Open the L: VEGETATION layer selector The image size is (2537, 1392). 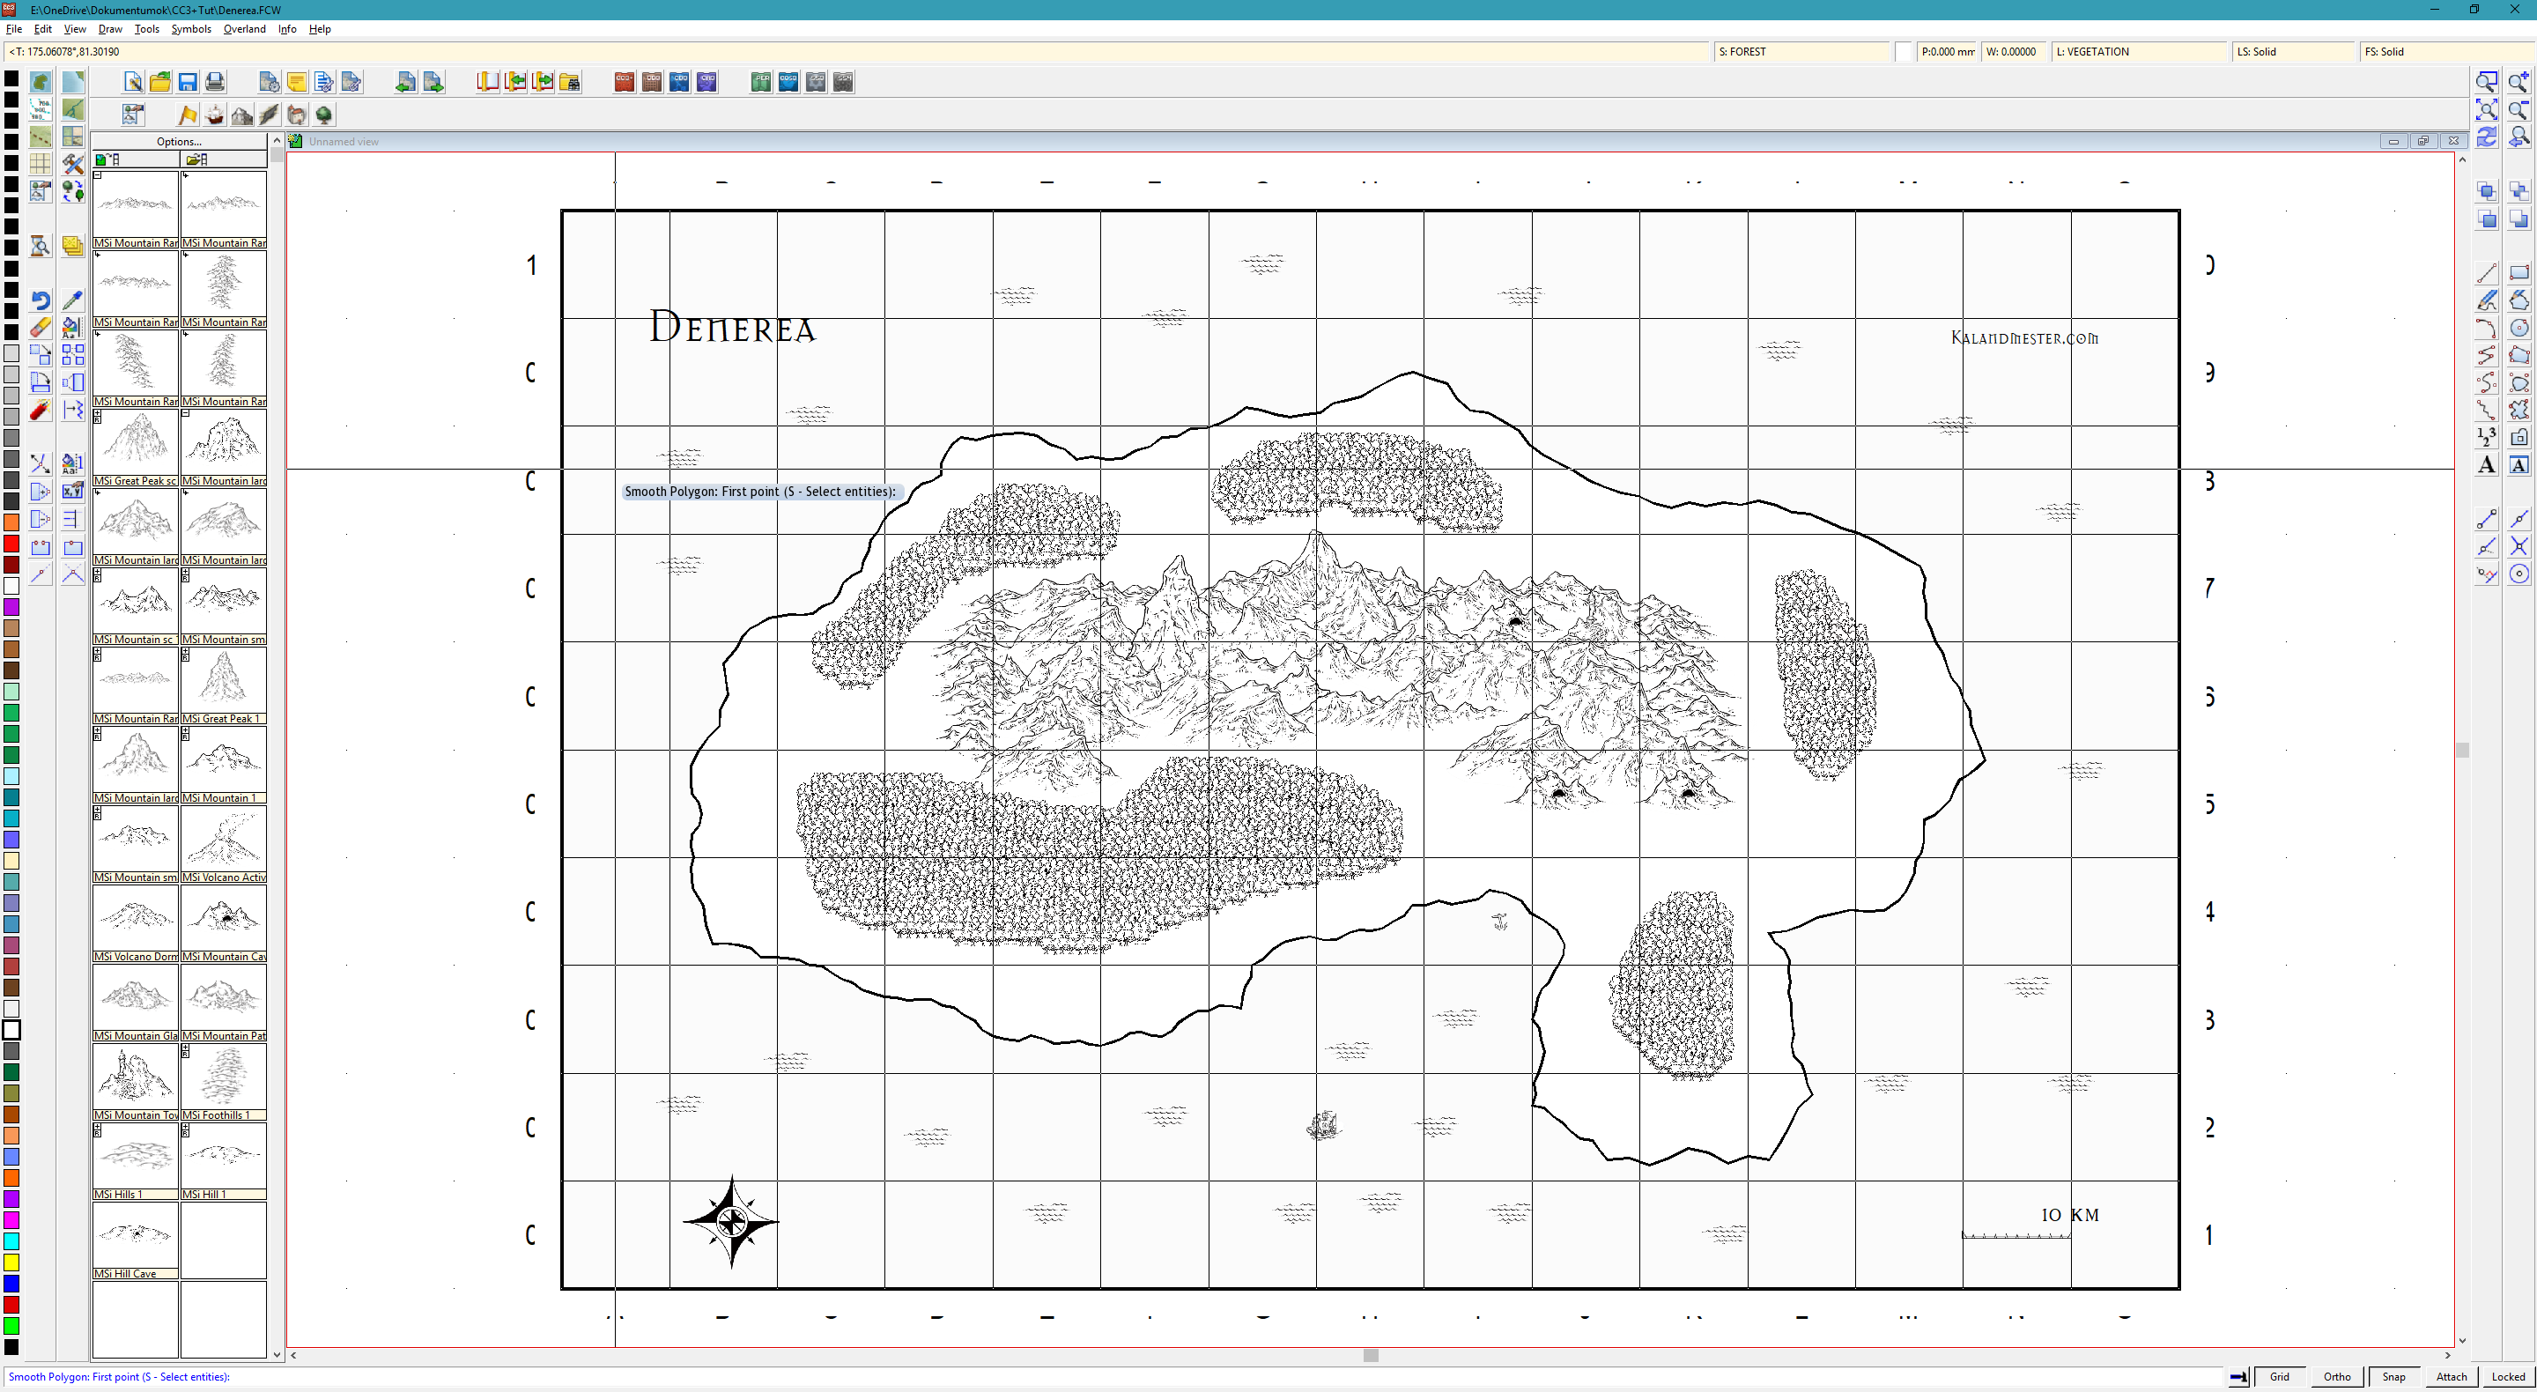point(2137,52)
